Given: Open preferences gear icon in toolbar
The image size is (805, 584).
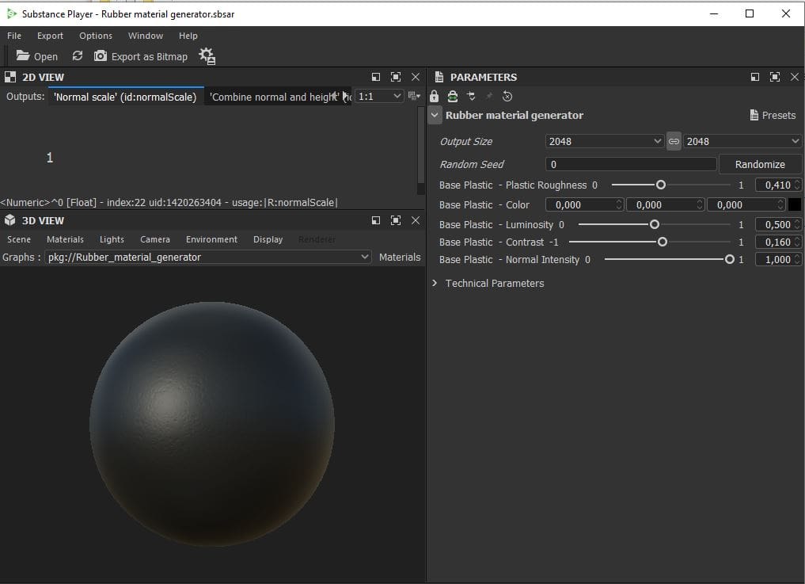Looking at the screenshot, I should coord(207,56).
